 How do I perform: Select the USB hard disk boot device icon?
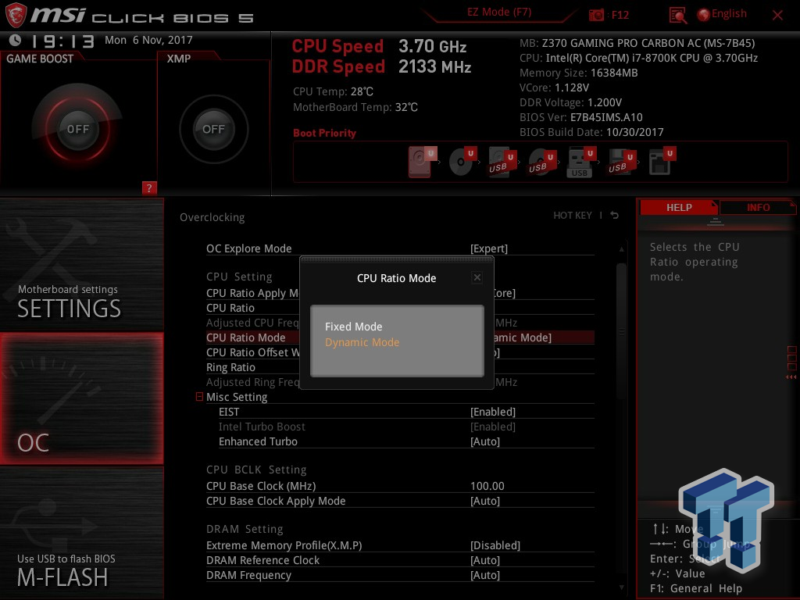[x=502, y=162]
